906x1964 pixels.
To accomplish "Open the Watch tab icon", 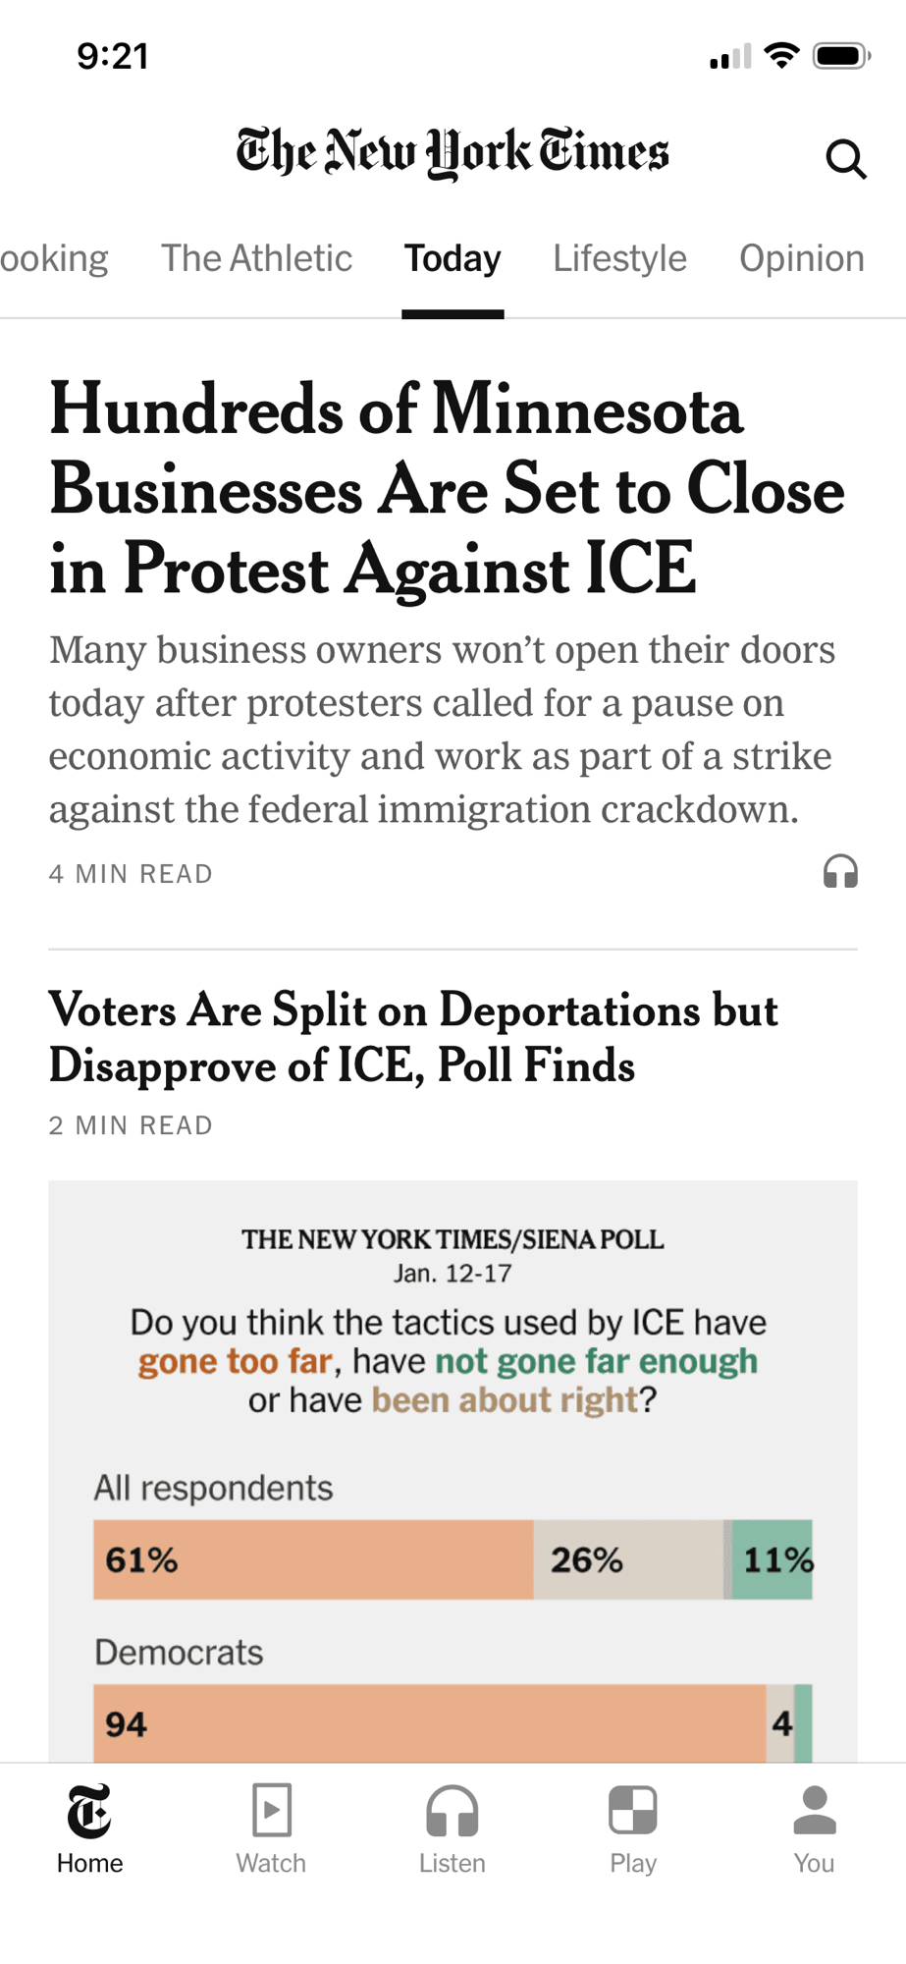I will [x=271, y=1828].
